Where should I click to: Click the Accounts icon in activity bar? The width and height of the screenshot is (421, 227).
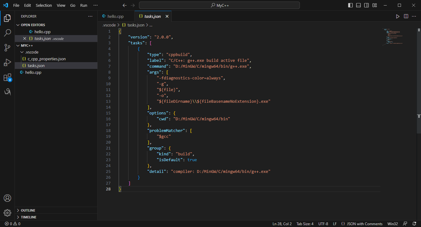(x=7, y=198)
